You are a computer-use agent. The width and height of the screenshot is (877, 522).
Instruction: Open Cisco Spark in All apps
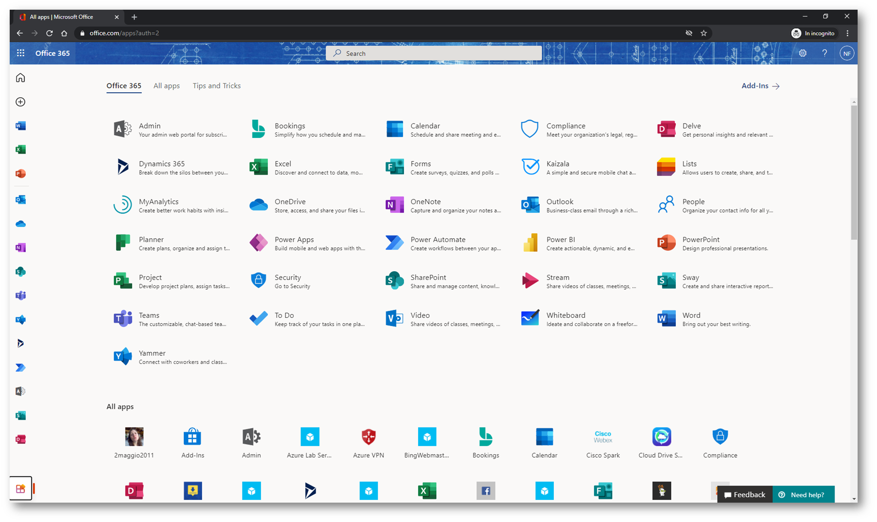coord(603,443)
